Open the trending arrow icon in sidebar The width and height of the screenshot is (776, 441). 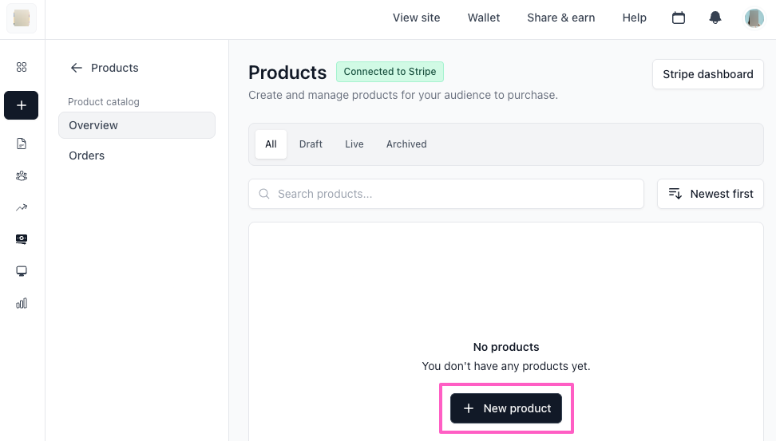pos(22,207)
